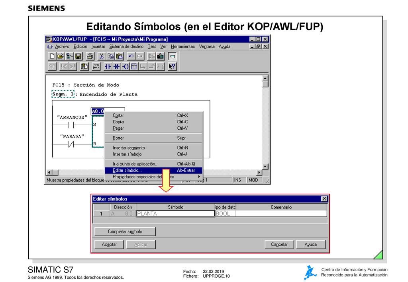Click the Open online block icon
408x282 pixels.
tap(69, 56)
